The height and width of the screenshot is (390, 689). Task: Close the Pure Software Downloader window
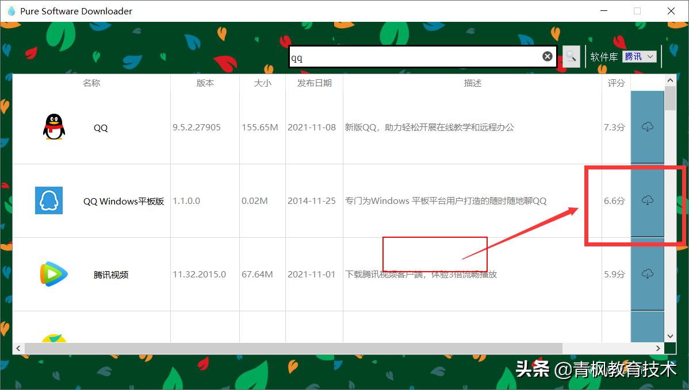(x=671, y=11)
